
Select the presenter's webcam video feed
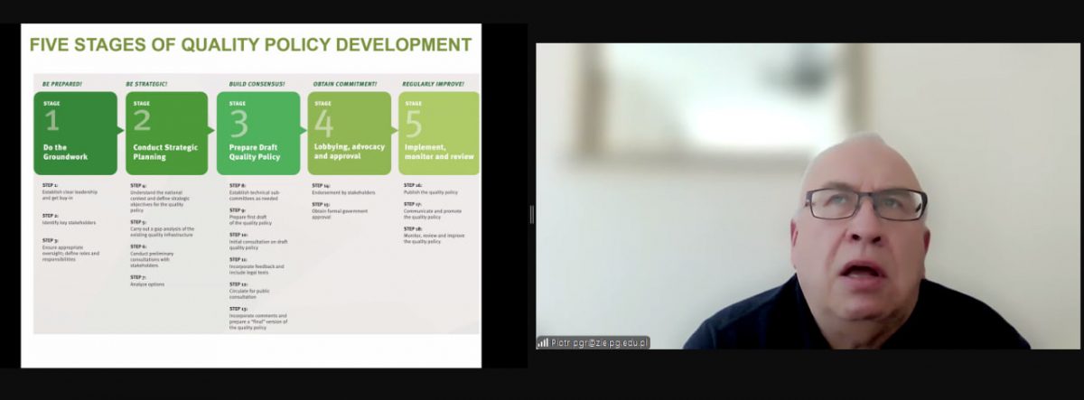click(x=808, y=195)
